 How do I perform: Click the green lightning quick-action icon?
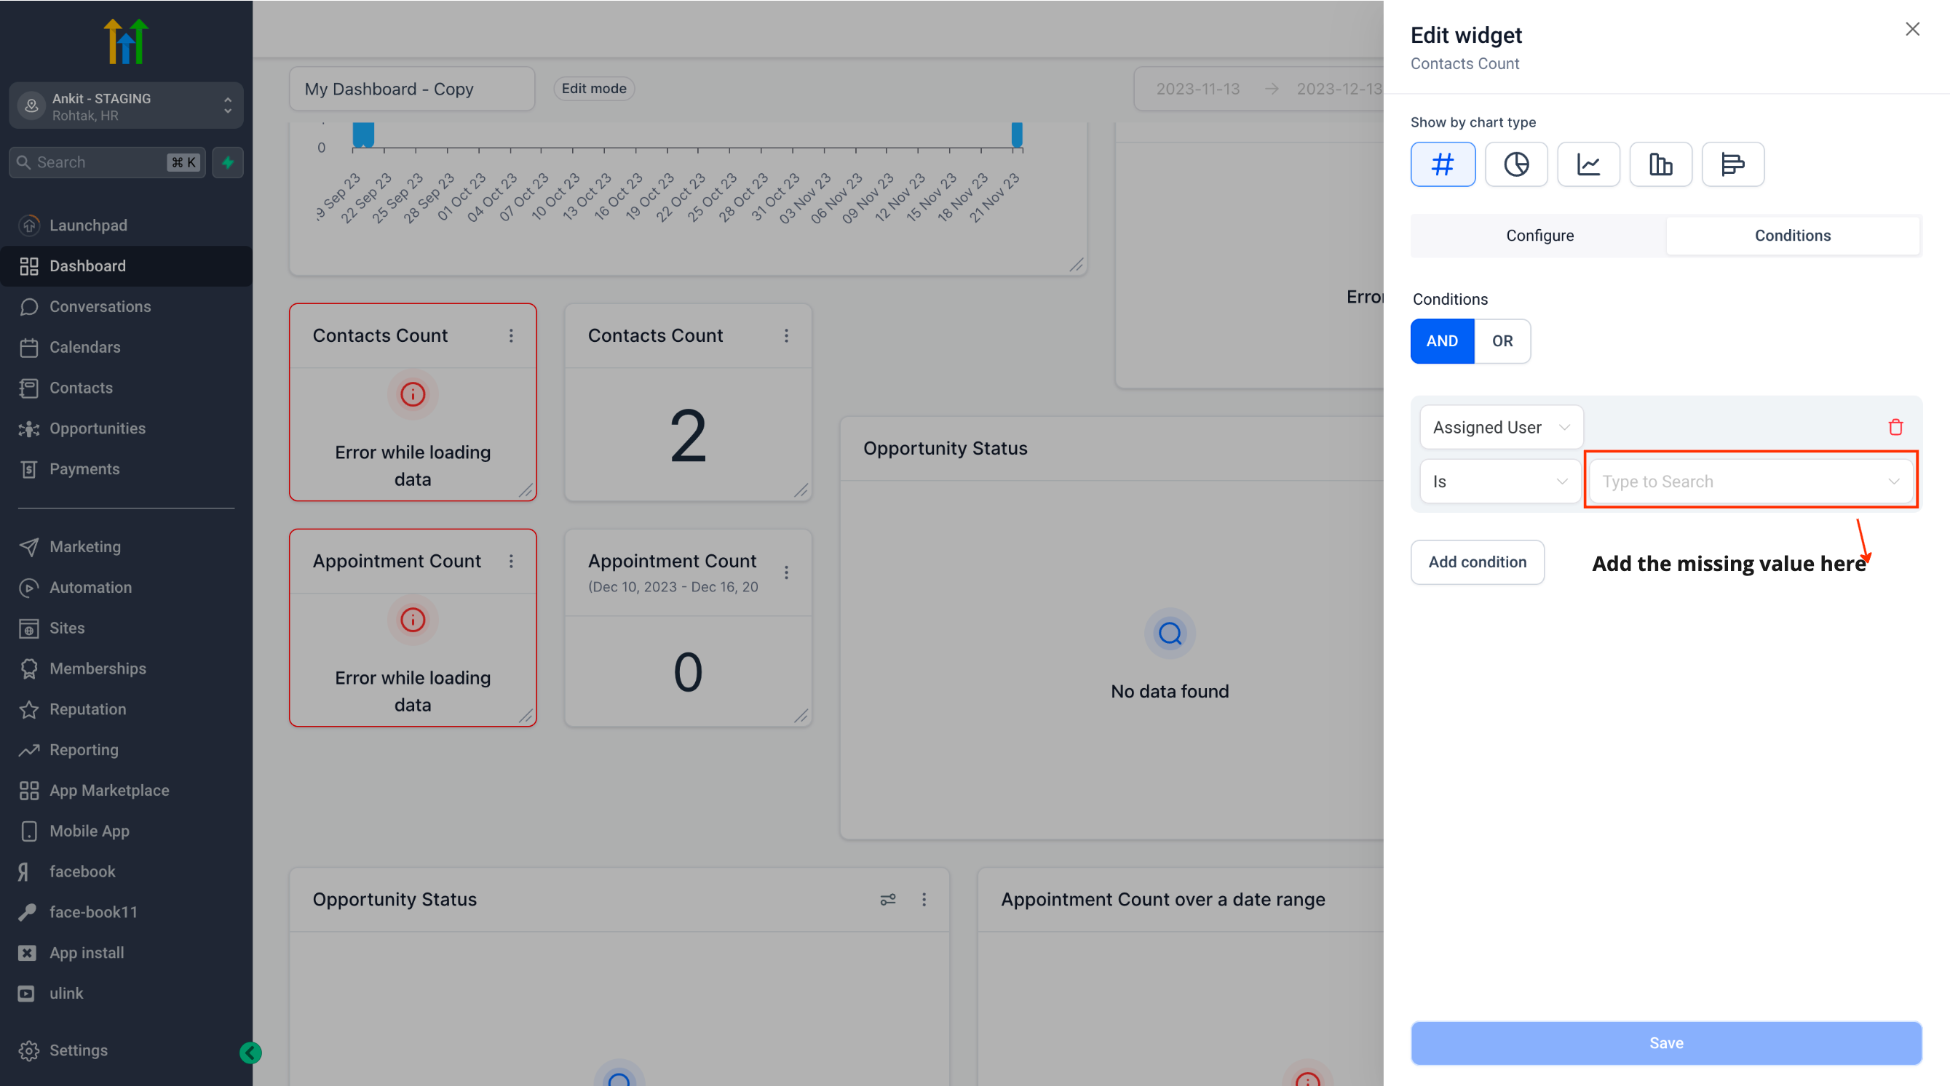(x=228, y=163)
